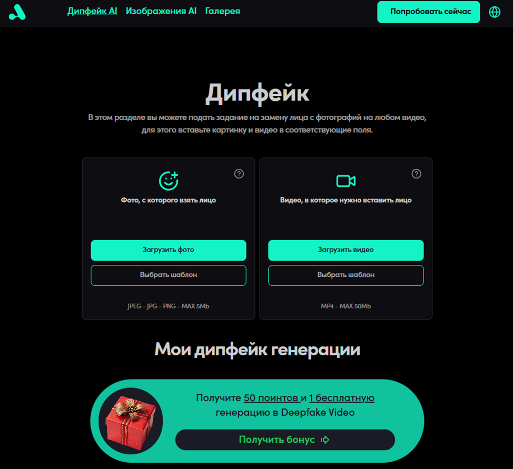Click Загрузить видео button
The width and height of the screenshot is (513, 469).
[x=346, y=250]
